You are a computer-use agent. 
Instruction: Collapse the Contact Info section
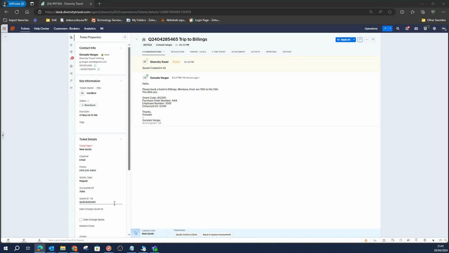point(121,48)
